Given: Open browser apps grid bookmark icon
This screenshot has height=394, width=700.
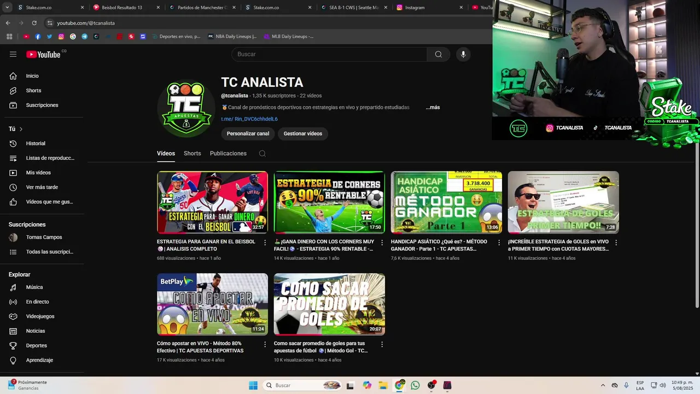Looking at the screenshot, I should [x=9, y=37].
